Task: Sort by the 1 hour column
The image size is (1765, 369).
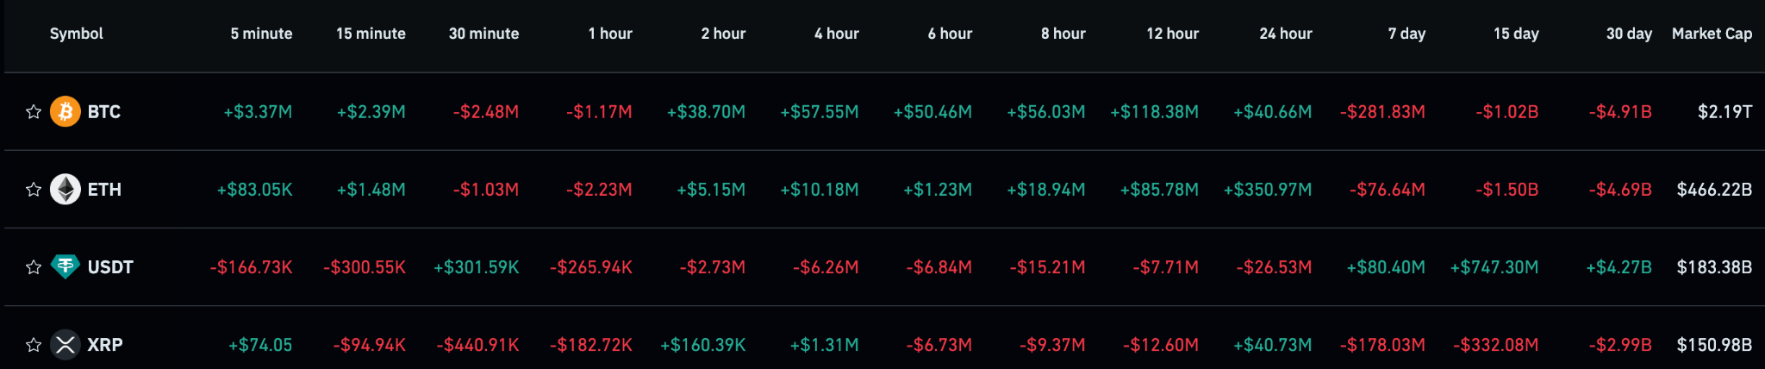Action: tap(610, 34)
